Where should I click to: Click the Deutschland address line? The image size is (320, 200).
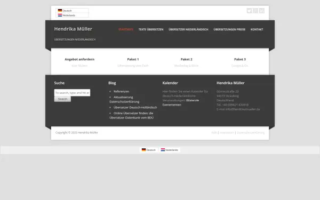pos(225,100)
